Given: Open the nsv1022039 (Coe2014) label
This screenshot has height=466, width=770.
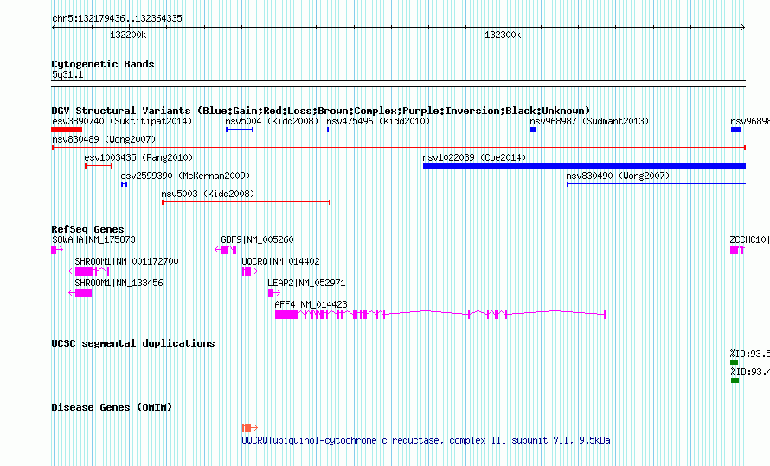Looking at the screenshot, I should [474, 157].
